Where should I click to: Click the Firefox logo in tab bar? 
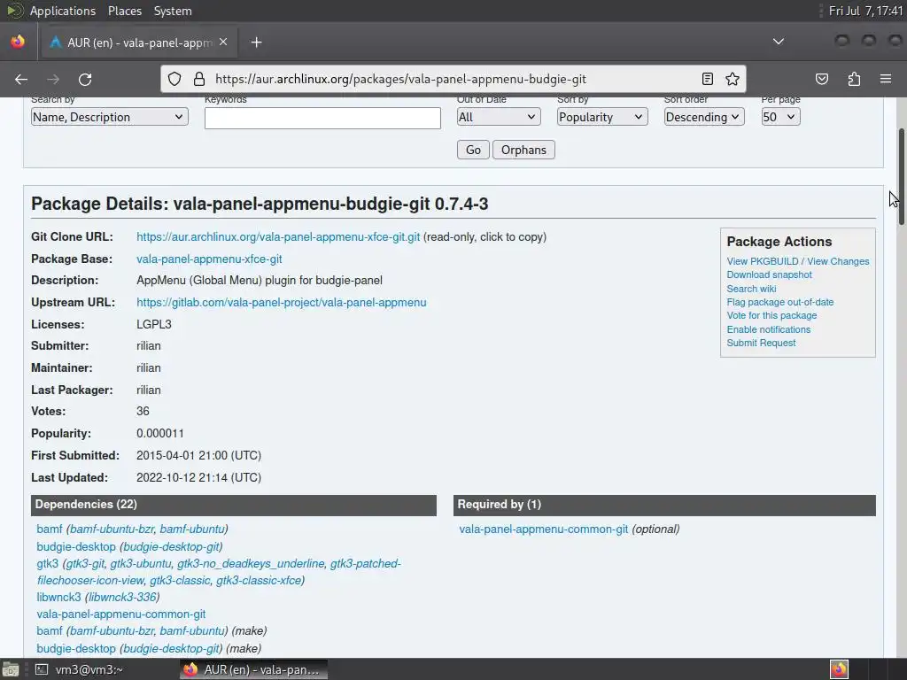[x=18, y=42]
